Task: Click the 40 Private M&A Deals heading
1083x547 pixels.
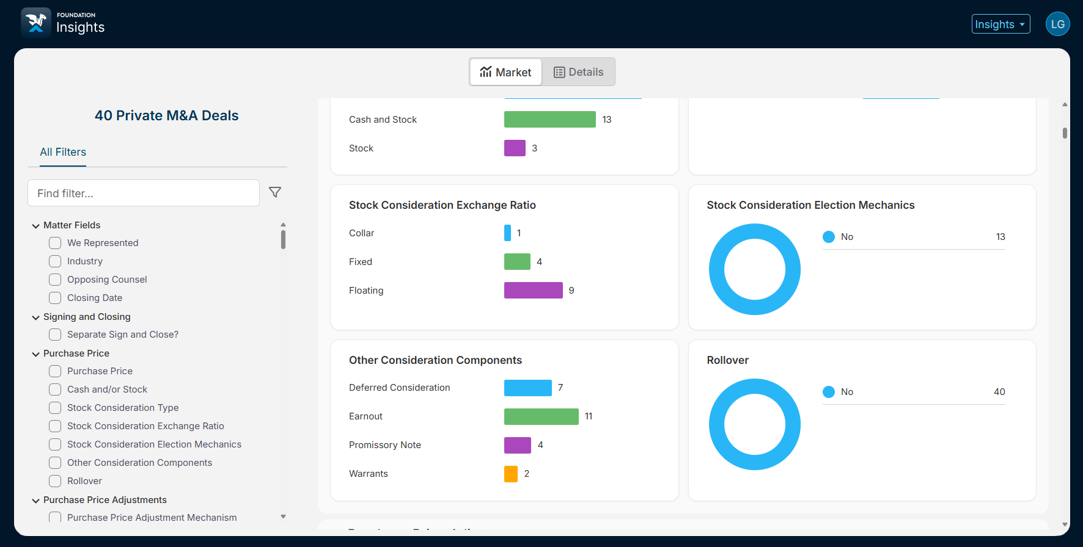Action: pyautogui.click(x=166, y=115)
